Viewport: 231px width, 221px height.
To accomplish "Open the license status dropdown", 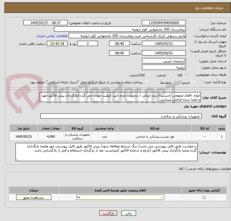I will click(120, 198).
